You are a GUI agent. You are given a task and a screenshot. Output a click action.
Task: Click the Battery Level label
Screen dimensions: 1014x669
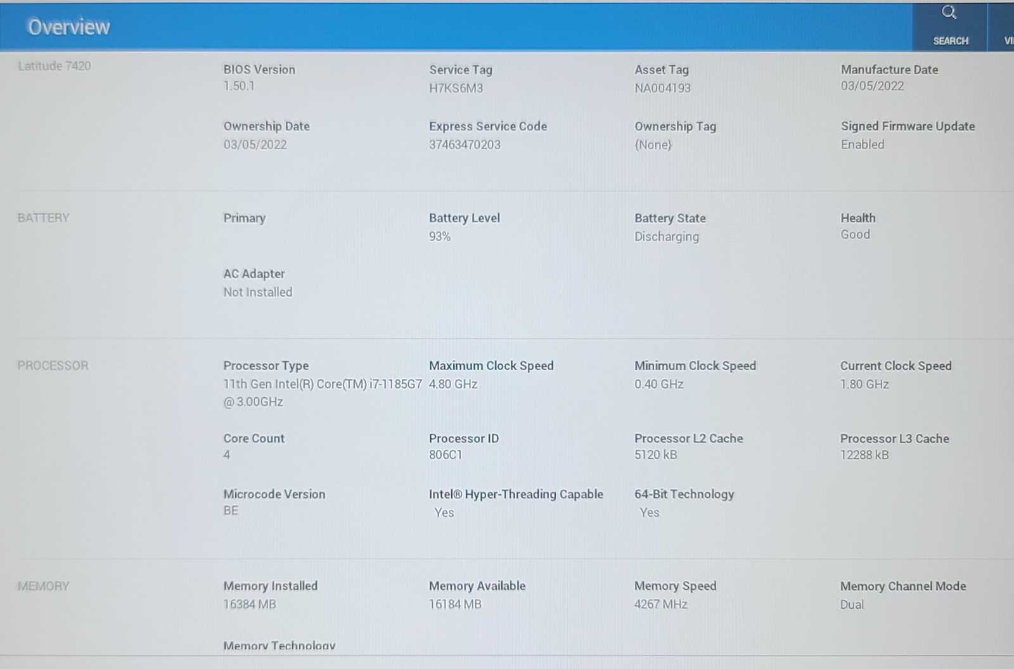pyautogui.click(x=465, y=218)
